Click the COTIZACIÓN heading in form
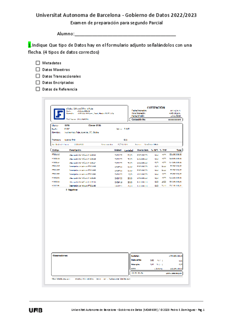This screenshot has height=330, width=233. [156, 107]
